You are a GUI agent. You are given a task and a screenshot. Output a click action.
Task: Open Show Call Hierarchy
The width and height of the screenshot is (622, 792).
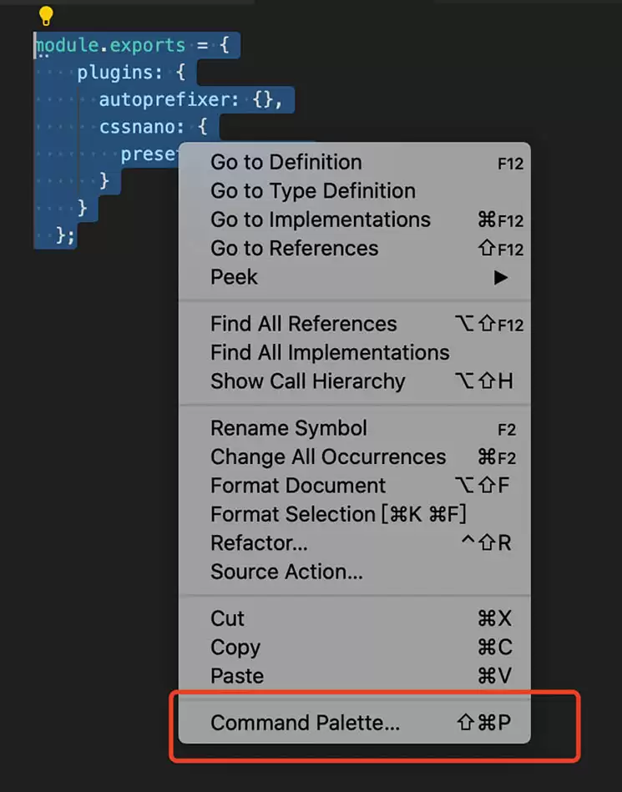point(309,381)
